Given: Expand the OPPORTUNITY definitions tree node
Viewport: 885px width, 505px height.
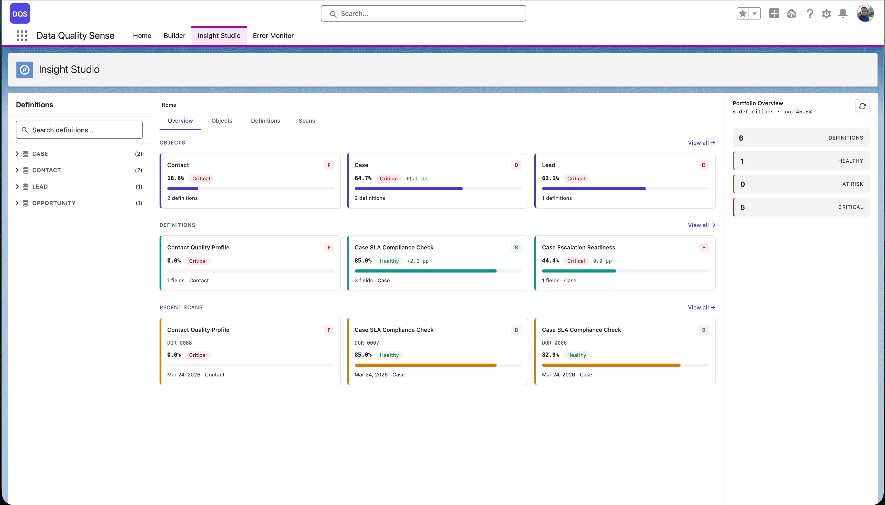Looking at the screenshot, I should click(17, 203).
